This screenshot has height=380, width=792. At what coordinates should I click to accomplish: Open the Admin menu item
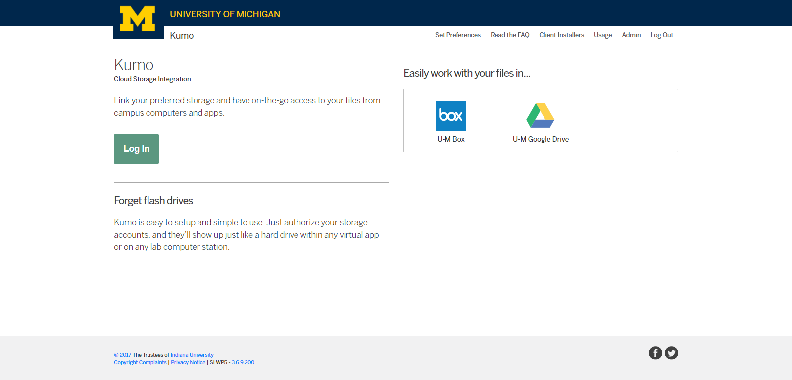pyautogui.click(x=631, y=35)
